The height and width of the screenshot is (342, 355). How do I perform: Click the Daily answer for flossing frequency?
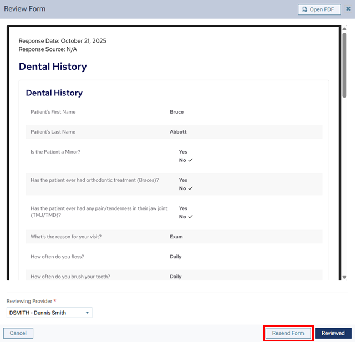(x=175, y=257)
